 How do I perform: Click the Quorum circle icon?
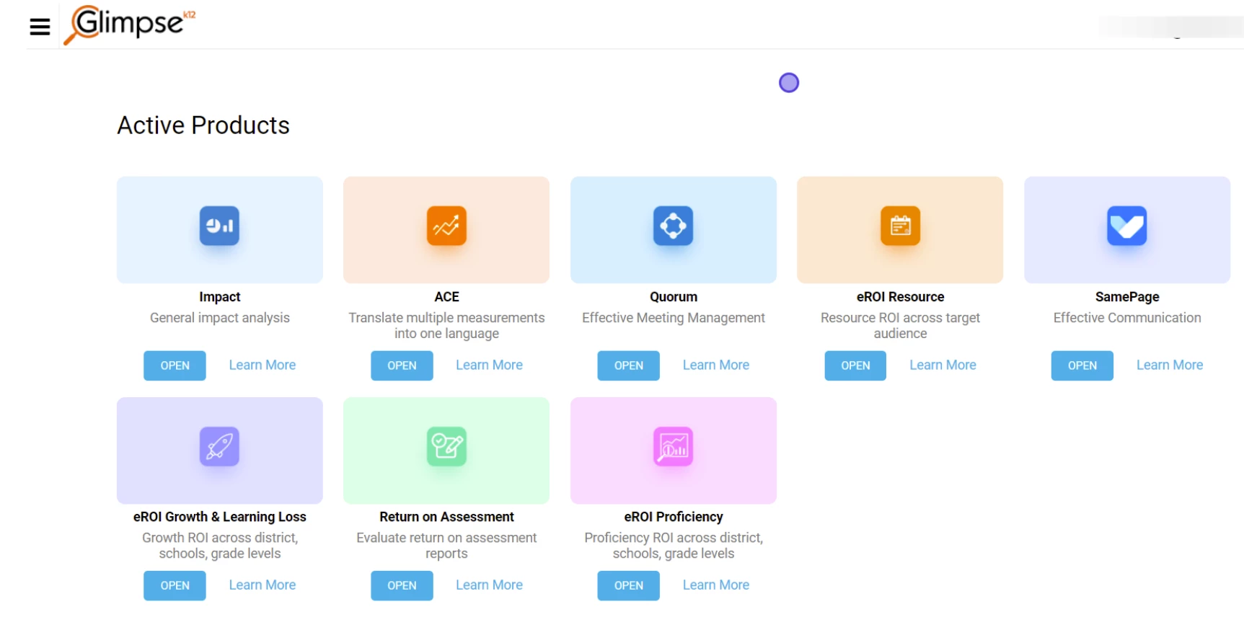point(673,226)
